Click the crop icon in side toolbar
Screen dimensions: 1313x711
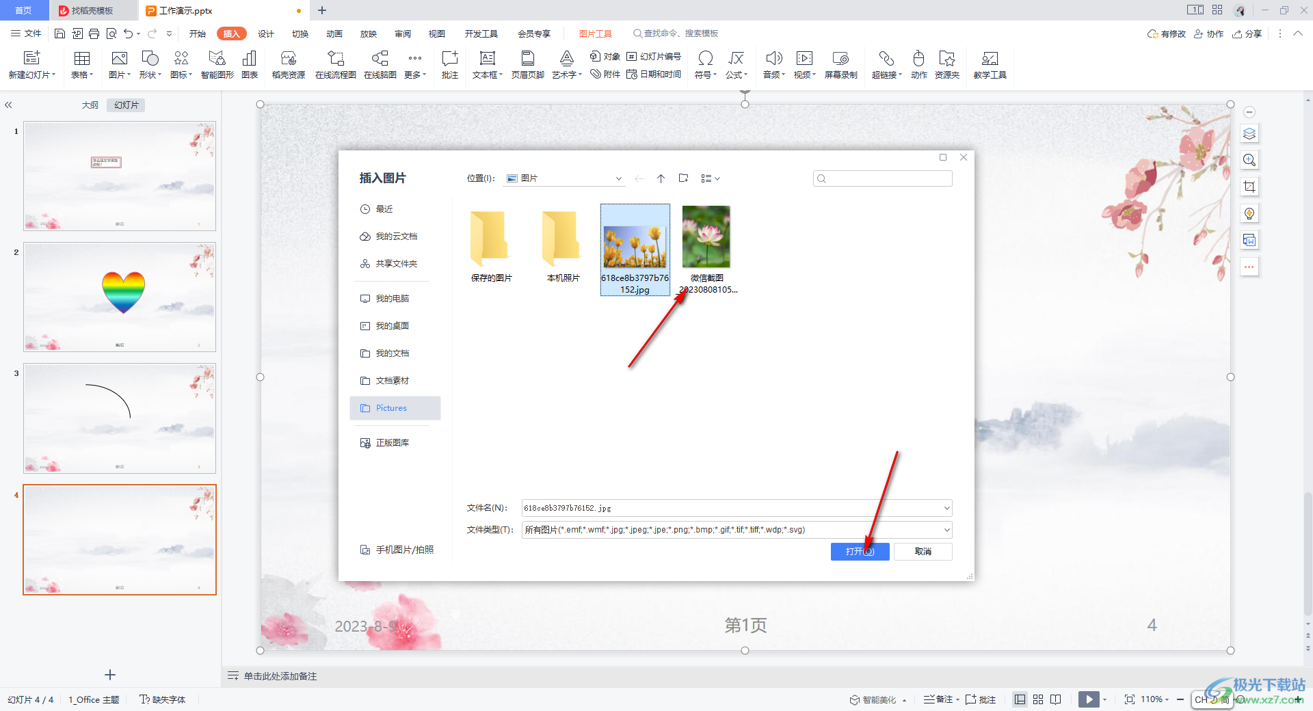1249,187
